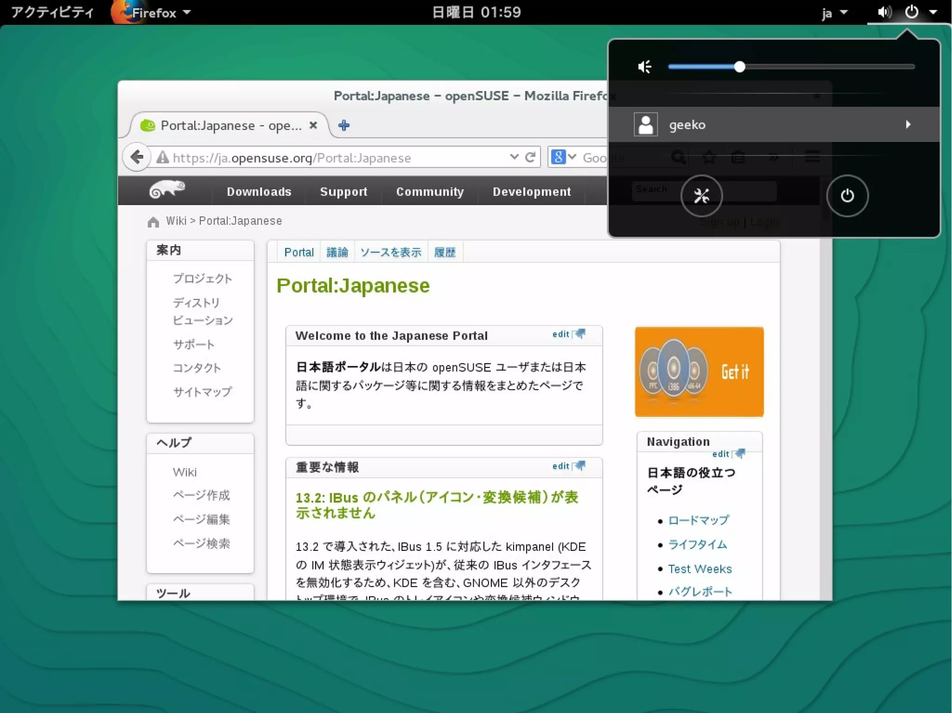Click the Wiki breadcrumb link

pos(176,221)
